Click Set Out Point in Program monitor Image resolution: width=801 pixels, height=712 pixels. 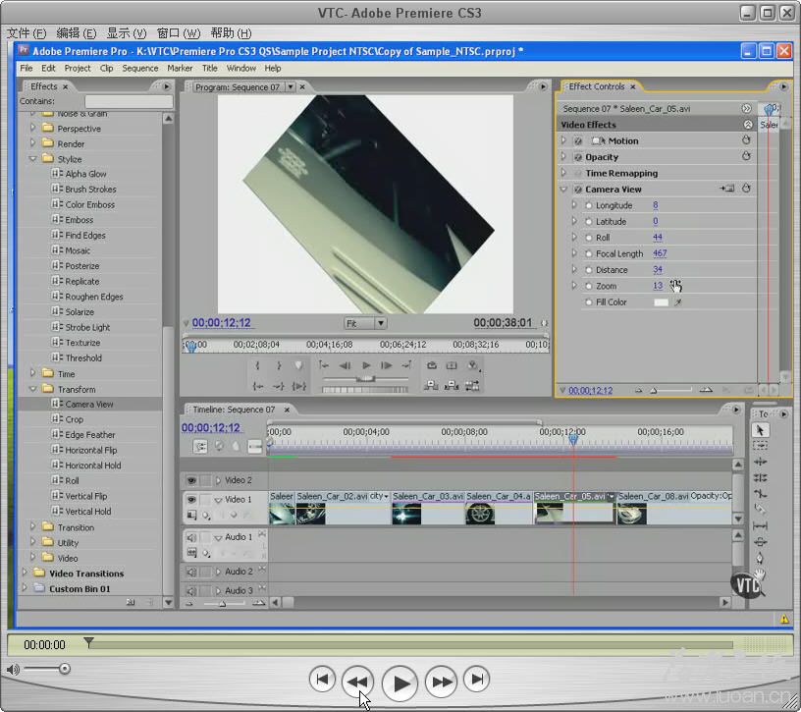[x=279, y=365]
